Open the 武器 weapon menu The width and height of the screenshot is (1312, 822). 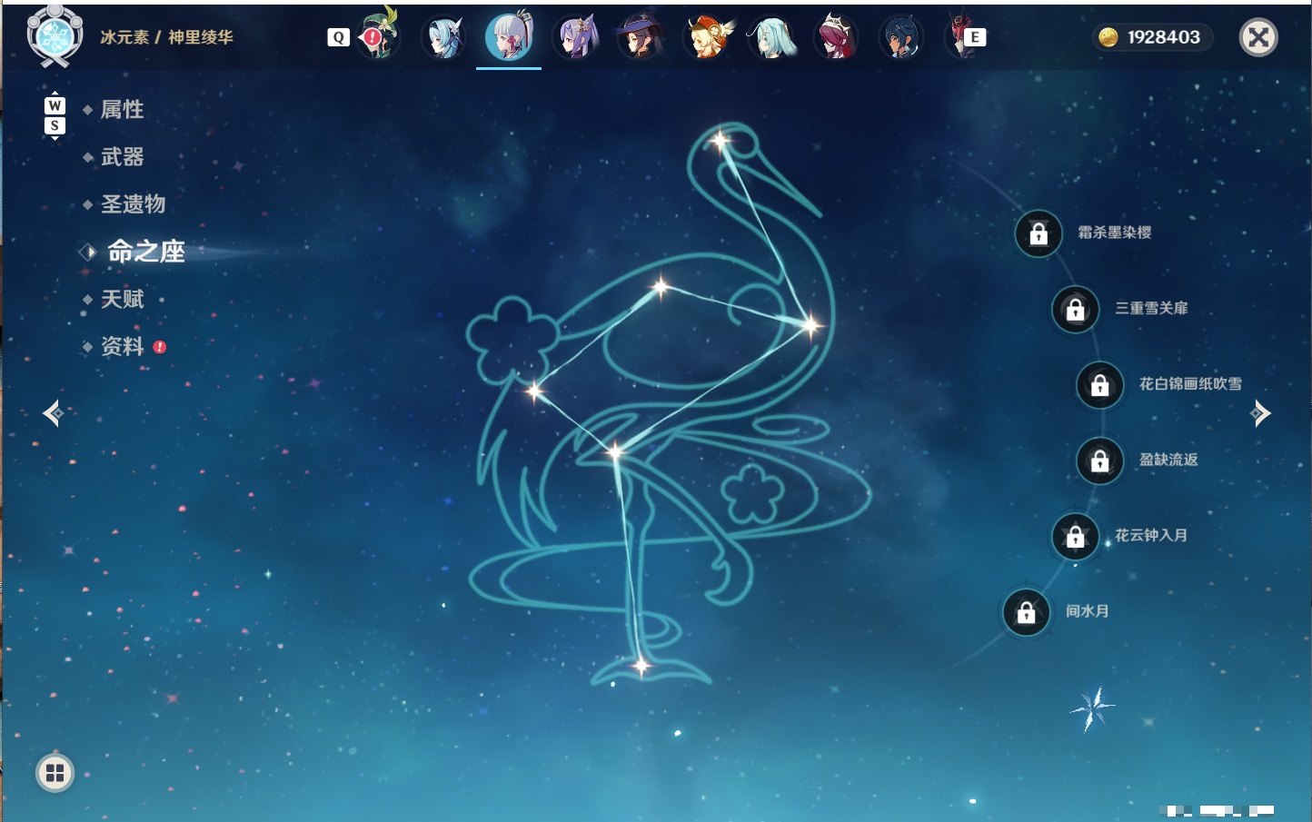122,157
